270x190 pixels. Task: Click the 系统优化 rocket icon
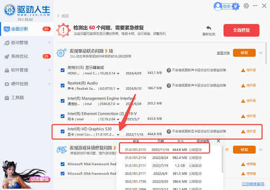(x=7, y=56)
